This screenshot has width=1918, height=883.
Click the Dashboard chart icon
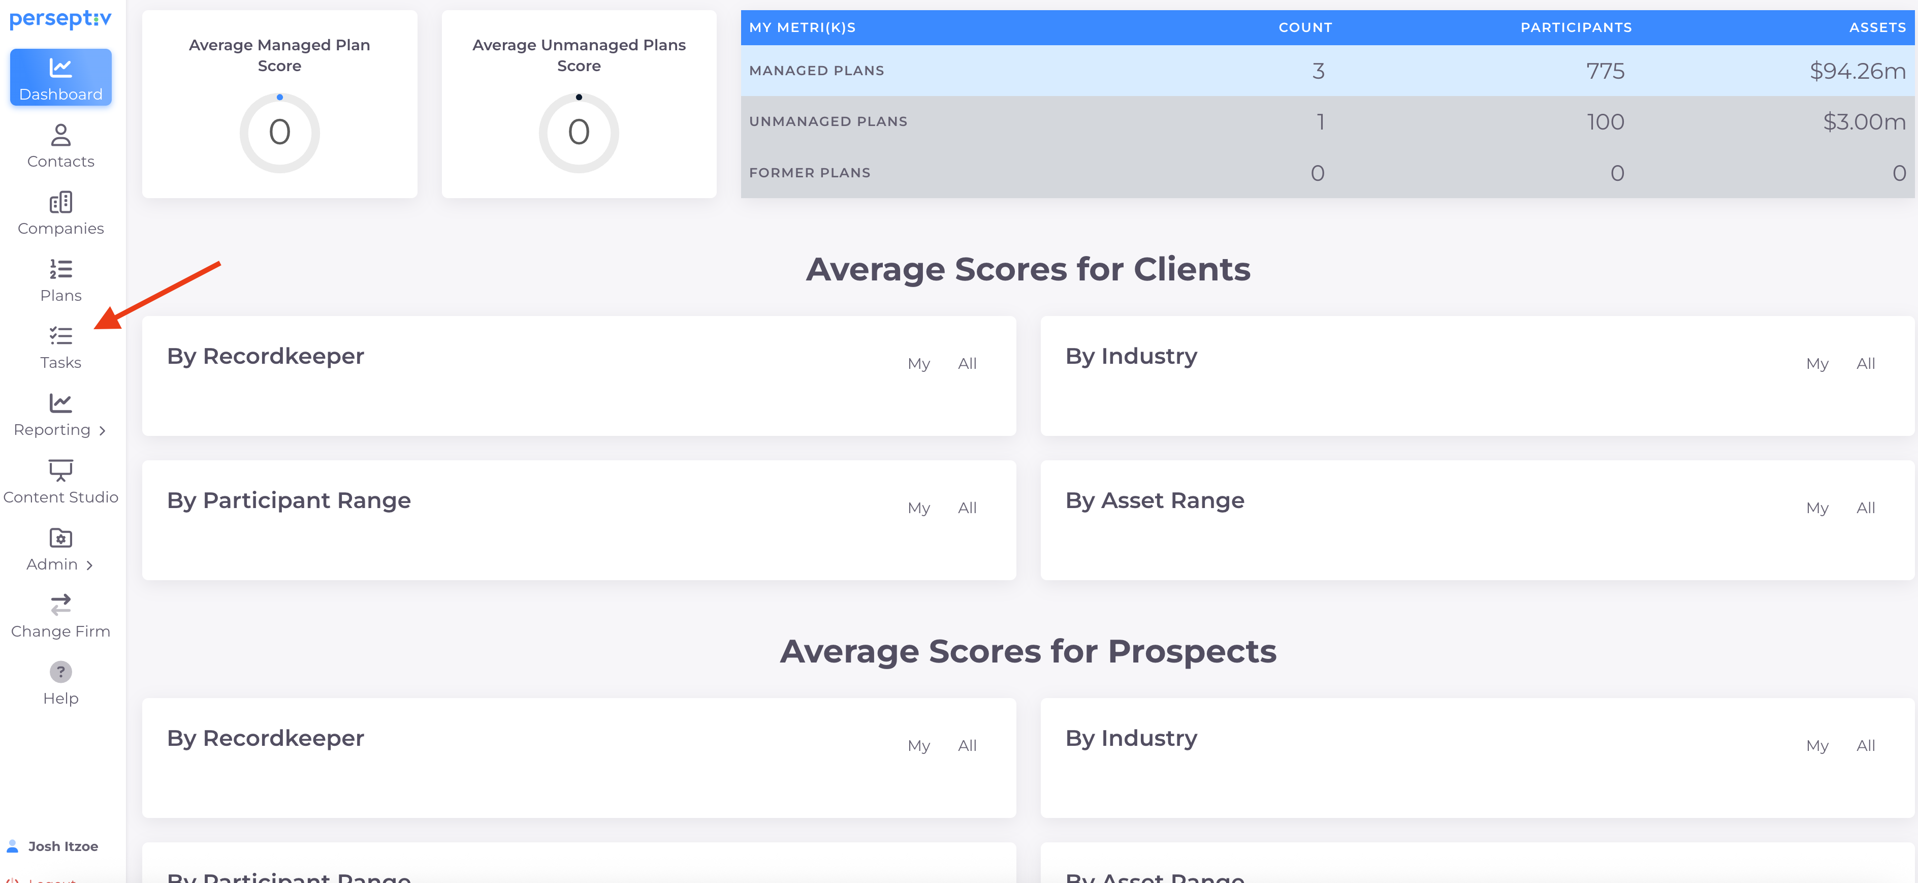[60, 69]
